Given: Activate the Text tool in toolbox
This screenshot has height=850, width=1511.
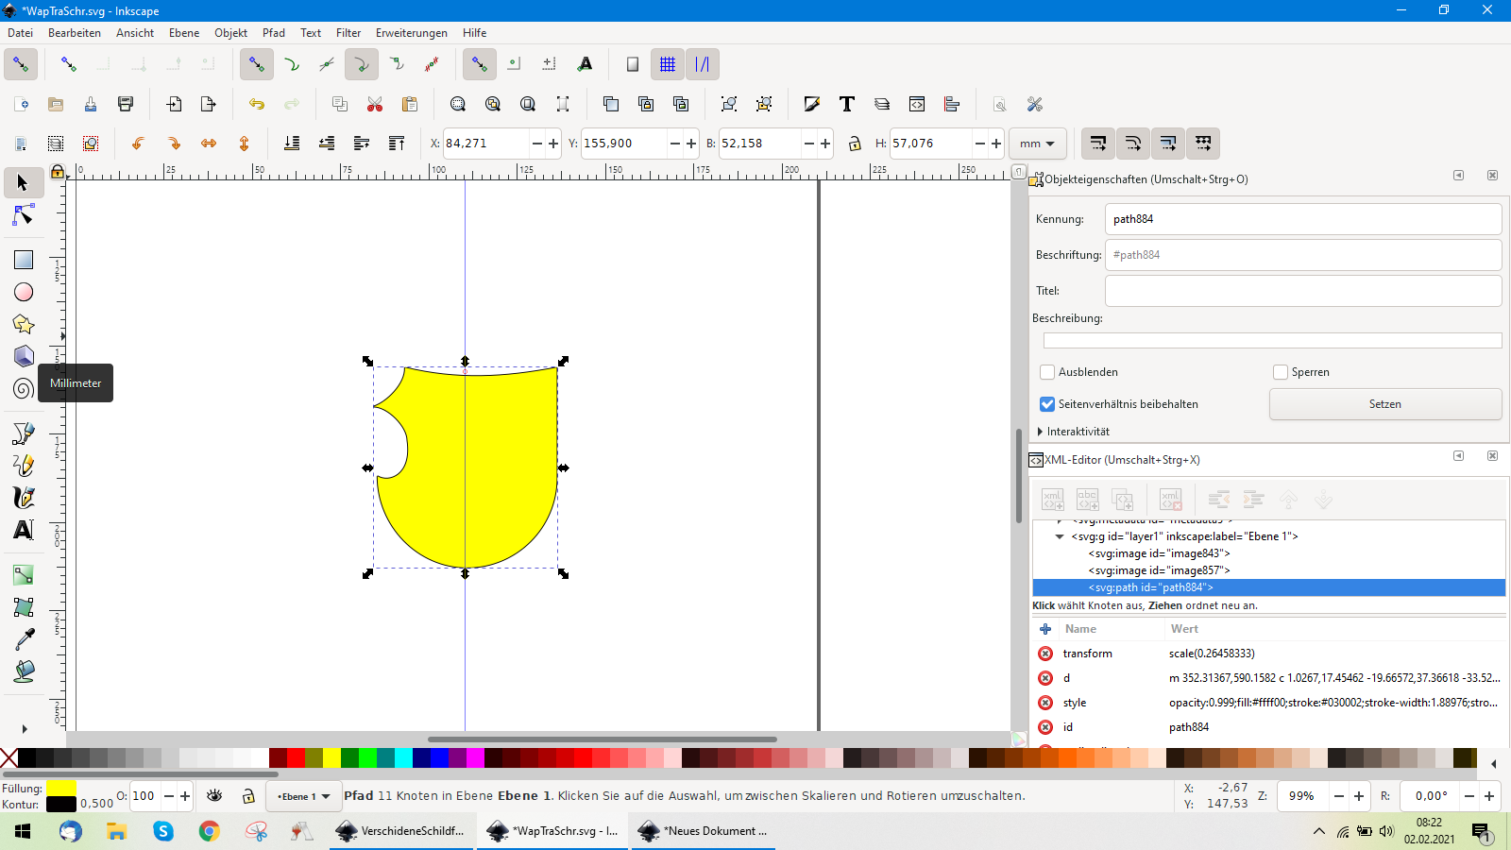Looking at the screenshot, I should pyautogui.click(x=24, y=530).
